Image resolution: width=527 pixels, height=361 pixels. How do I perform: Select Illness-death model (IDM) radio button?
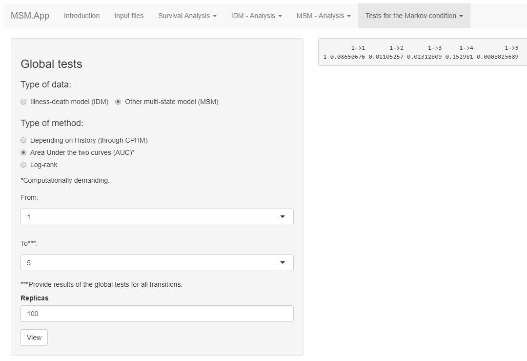coord(23,102)
